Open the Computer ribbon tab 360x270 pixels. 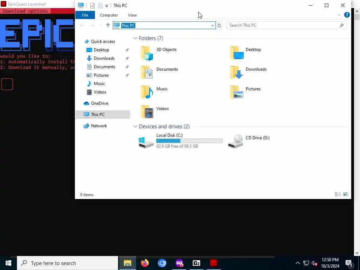pyautogui.click(x=109, y=15)
